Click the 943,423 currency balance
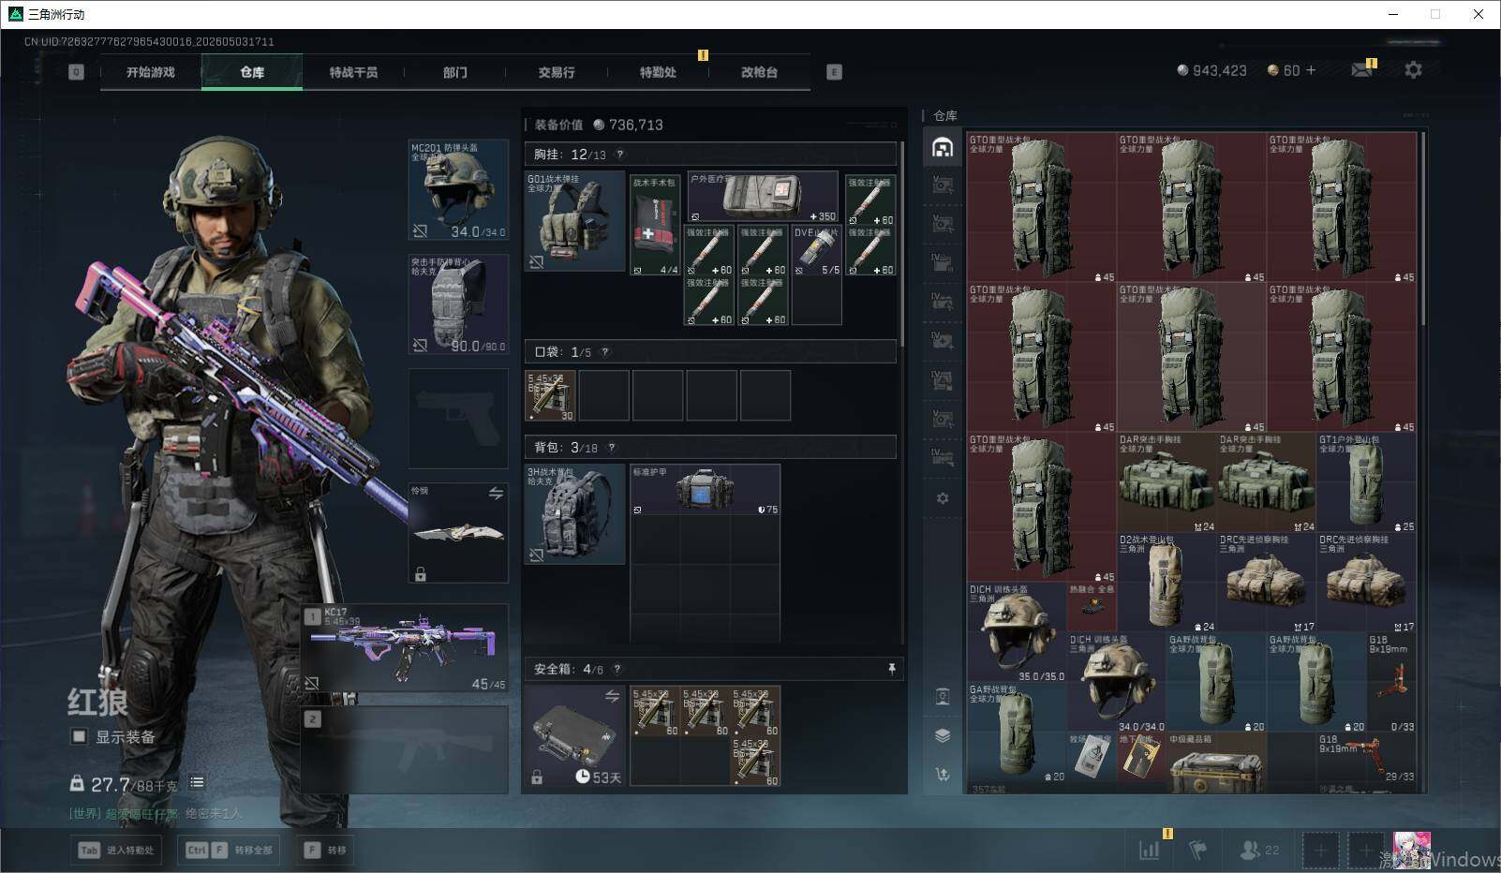Screen dimensions: 1501x873 (1212, 70)
